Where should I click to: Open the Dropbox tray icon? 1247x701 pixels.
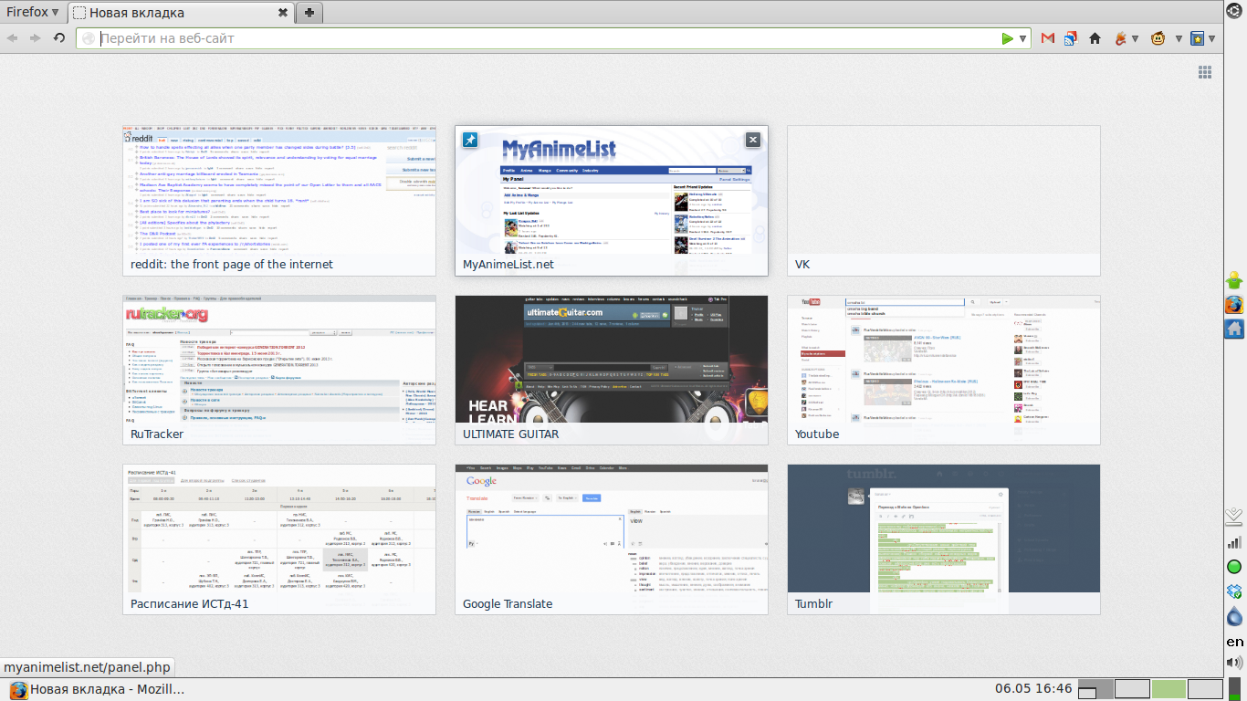pos(1234,591)
